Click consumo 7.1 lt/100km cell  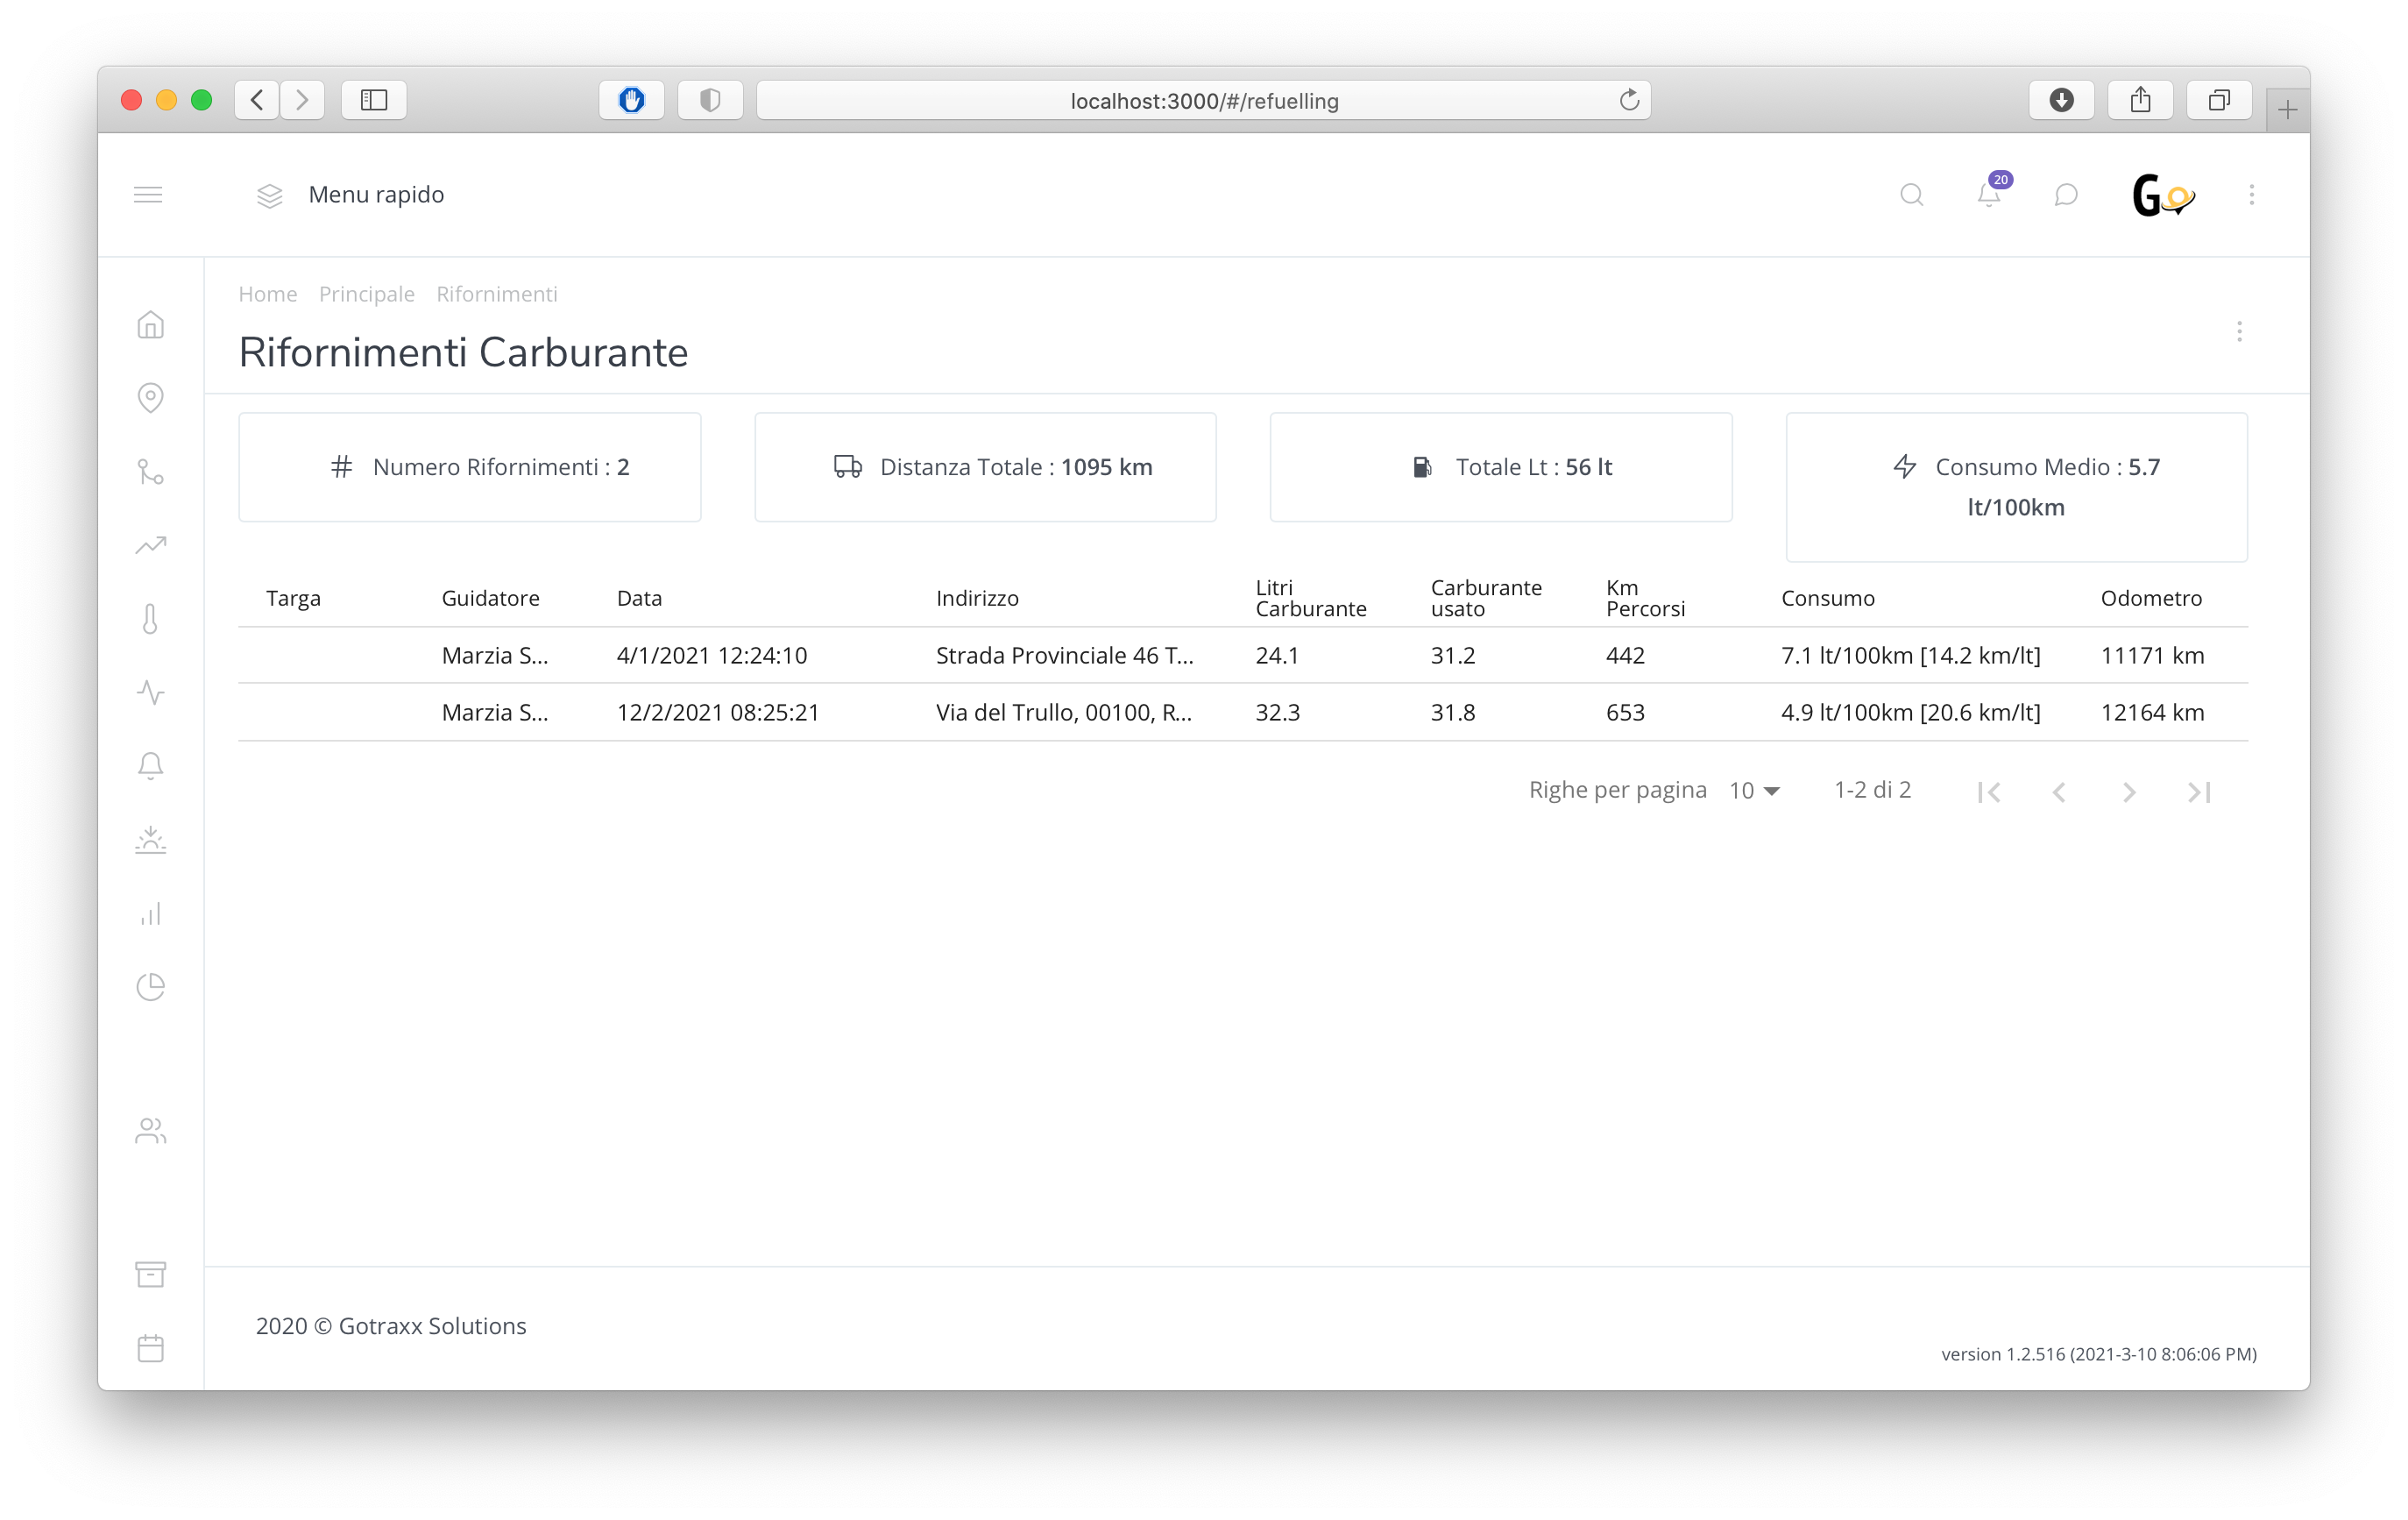click(1910, 656)
